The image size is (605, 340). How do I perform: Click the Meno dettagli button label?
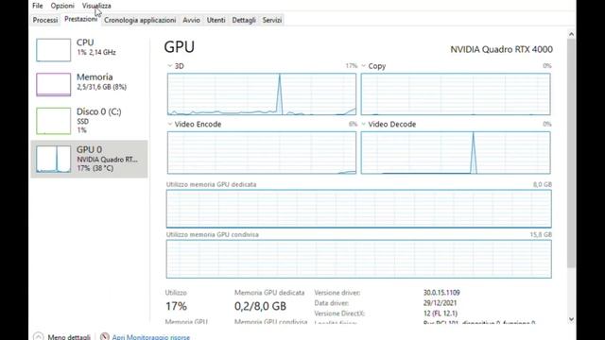[x=69, y=337]
